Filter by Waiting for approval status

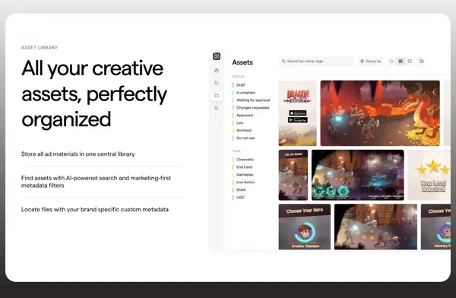[251, 100]
